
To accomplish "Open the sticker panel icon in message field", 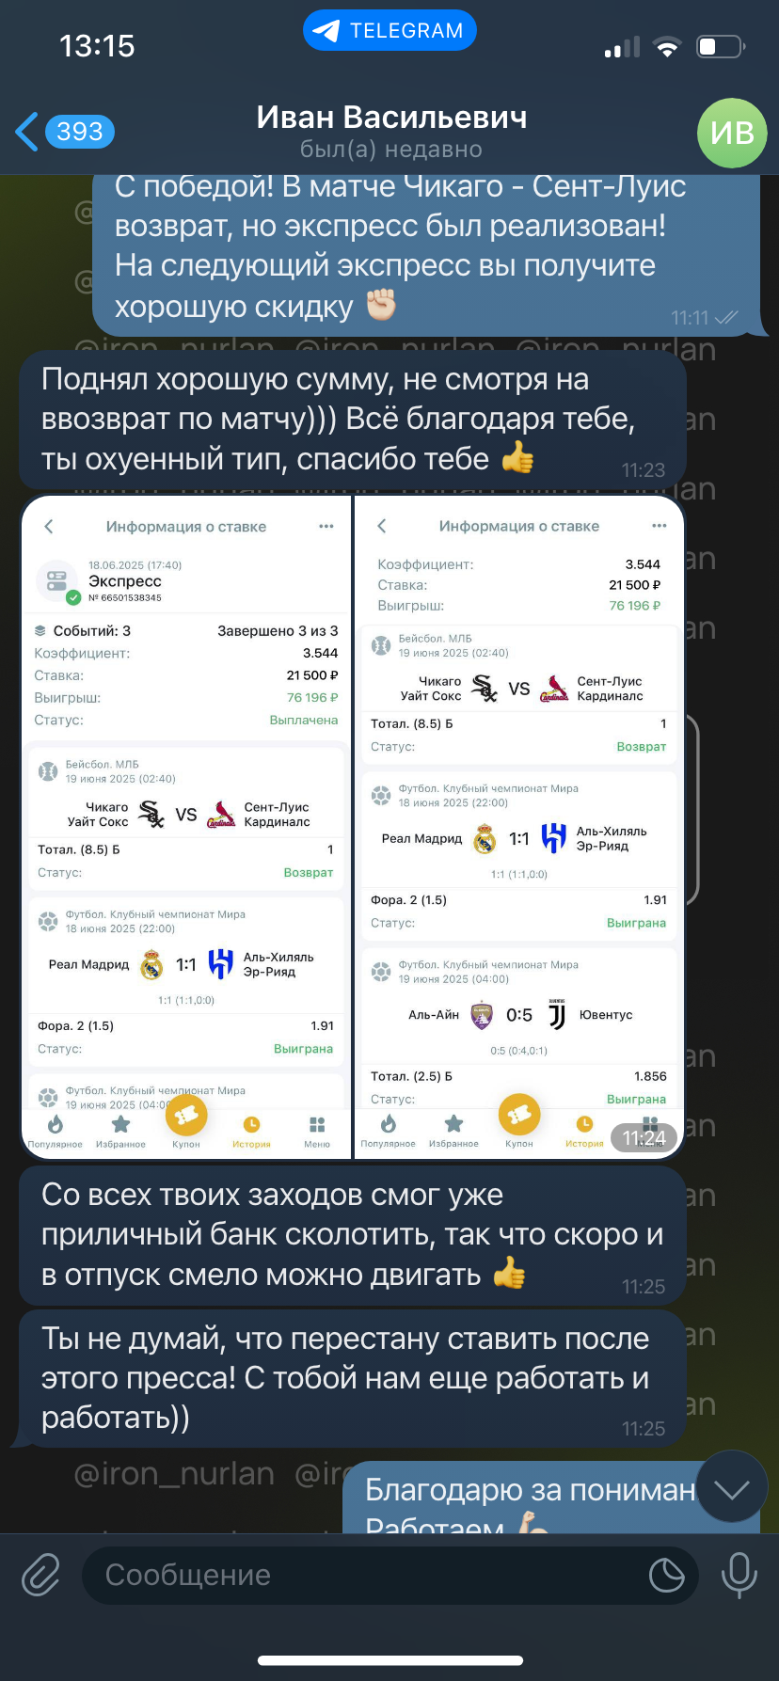I will tap(667, 1575).
